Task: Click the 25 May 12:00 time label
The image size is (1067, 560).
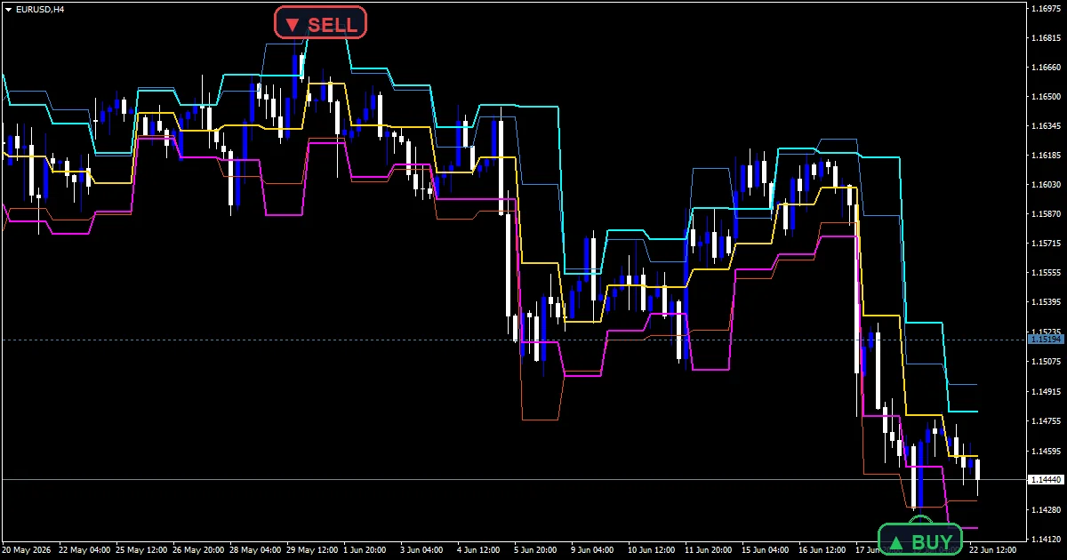Action: click(x=142, y=550)
